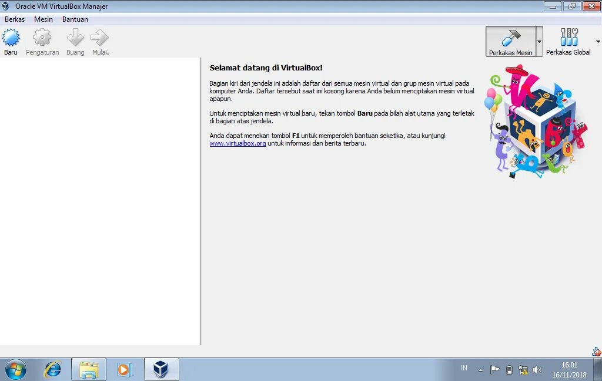Show hidden tray icons arrow
The width and height of the screenshot is (602, 381).
click(480, 370)
